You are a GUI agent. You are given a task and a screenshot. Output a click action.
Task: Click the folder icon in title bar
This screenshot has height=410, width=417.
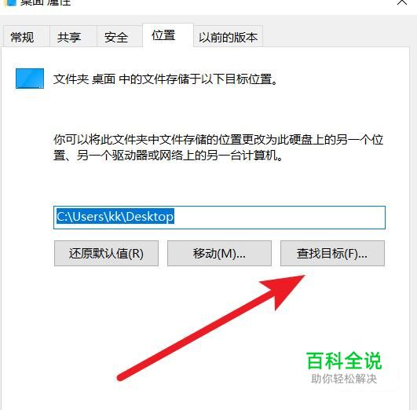point(11,2)
